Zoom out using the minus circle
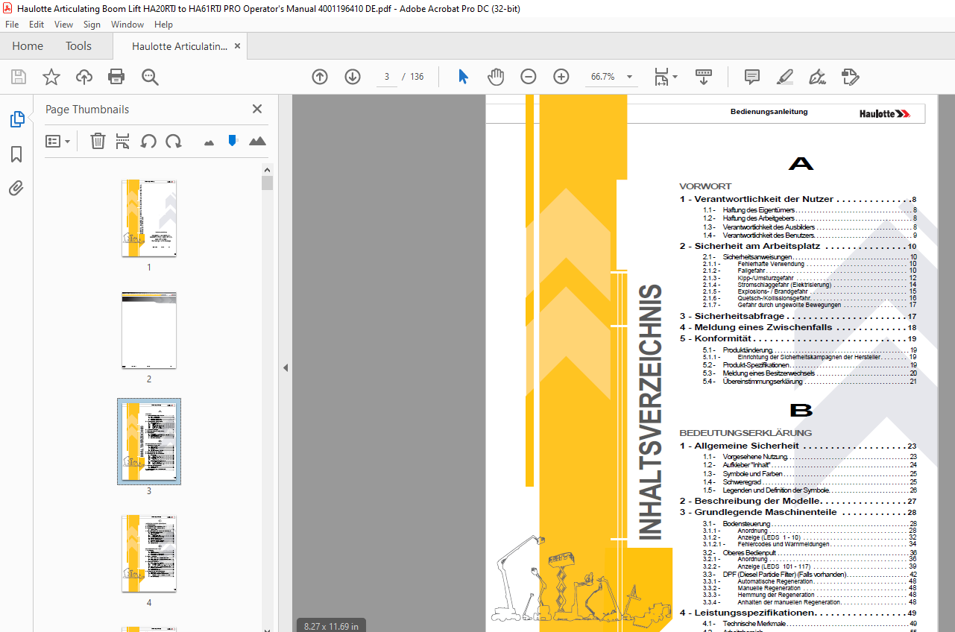This screenshot has width=955, height=632. 529,77
